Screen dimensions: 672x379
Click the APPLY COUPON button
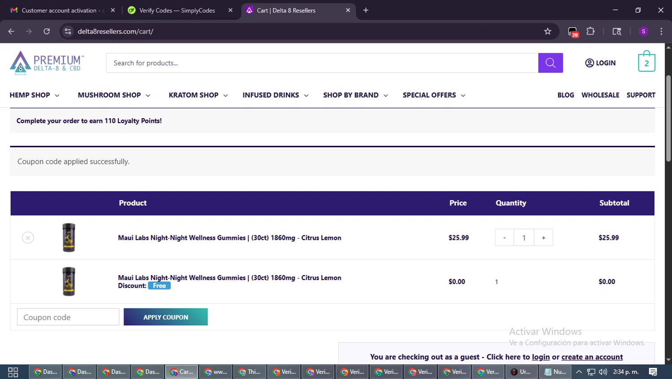point(166,317)
